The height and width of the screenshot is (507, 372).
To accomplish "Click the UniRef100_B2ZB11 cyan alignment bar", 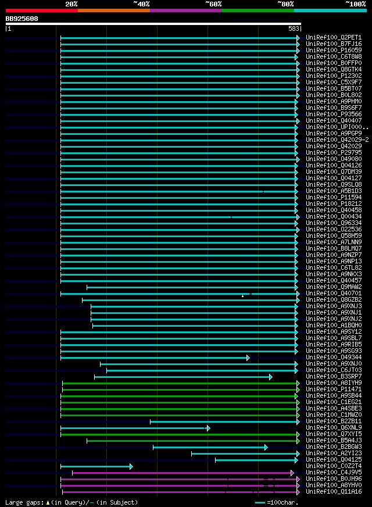I will click(x=225, y=422).
